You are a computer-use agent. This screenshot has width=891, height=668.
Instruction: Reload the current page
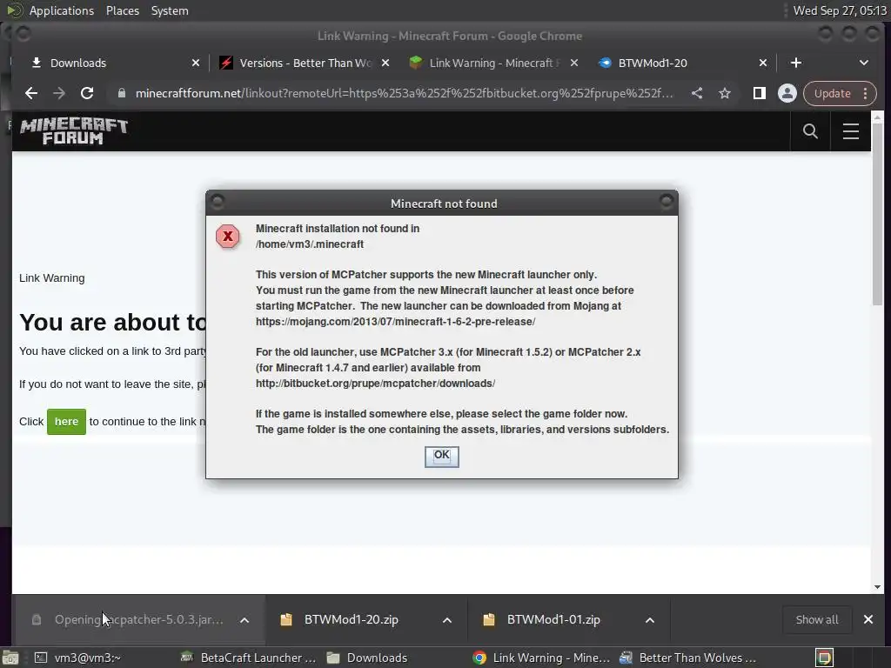coord(87,93)
